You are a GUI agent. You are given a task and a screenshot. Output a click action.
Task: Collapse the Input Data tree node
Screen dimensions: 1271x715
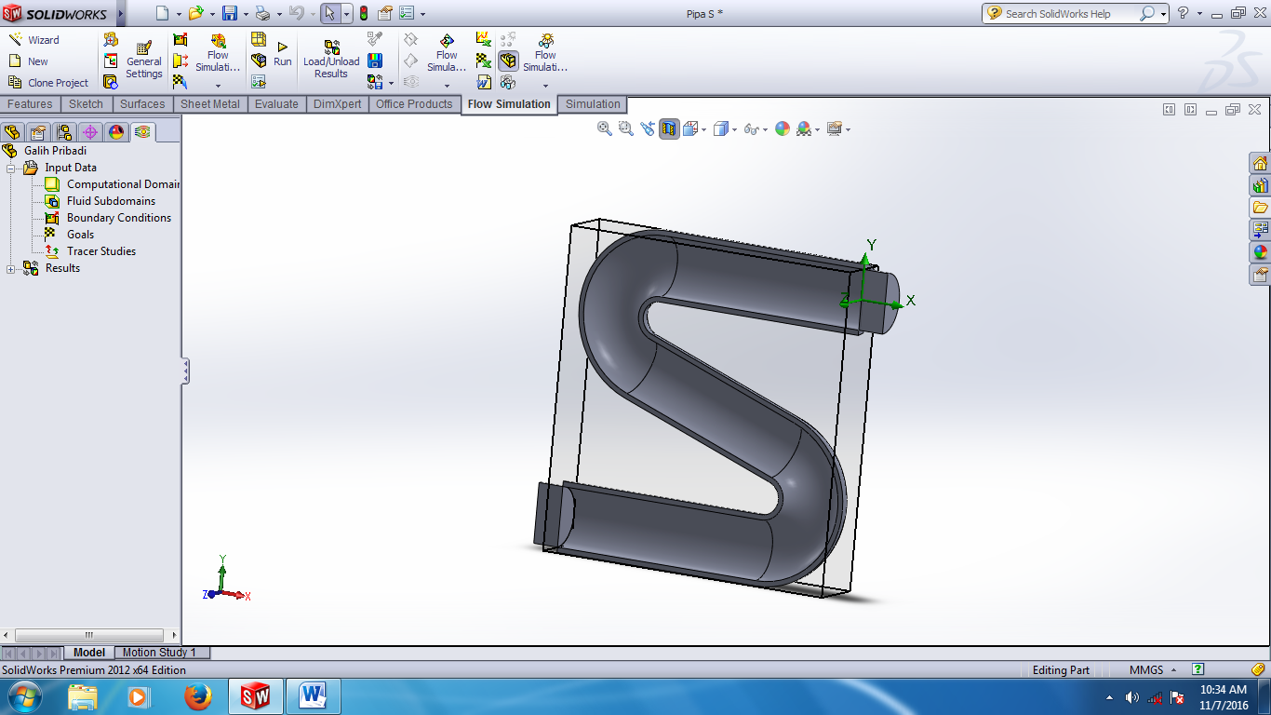[8, 169]
